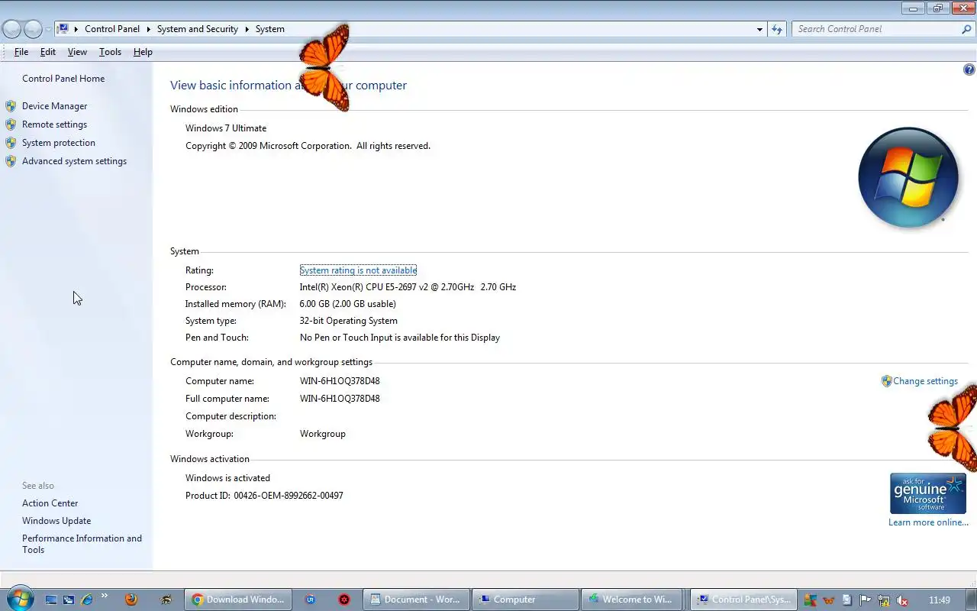Open the address bar history dropdown
This screenshot has height=611, width=977.
click(759, 29)
